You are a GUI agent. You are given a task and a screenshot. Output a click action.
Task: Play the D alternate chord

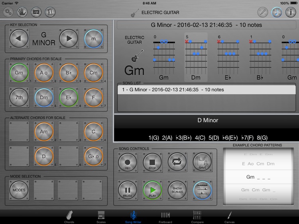(44, 156)
